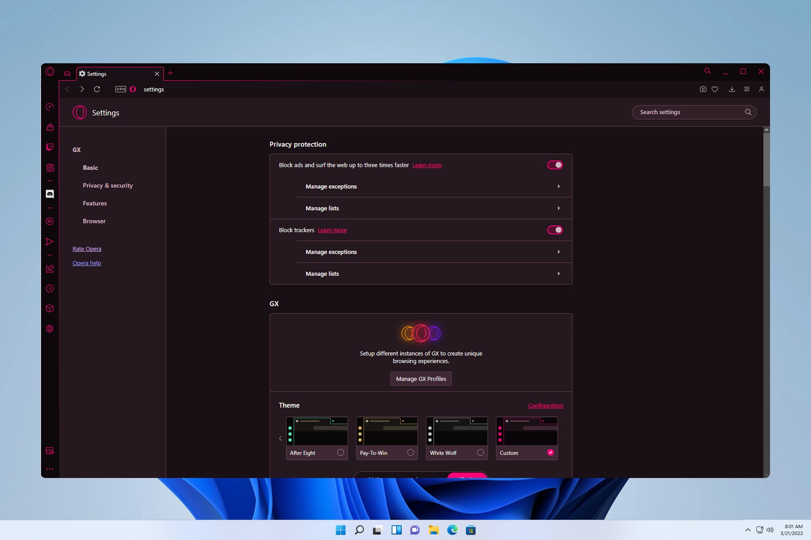The width and height of the screenshot is (811, 540).
Task: Click the settings page vertical scrollbar
Action: point(767,160)
